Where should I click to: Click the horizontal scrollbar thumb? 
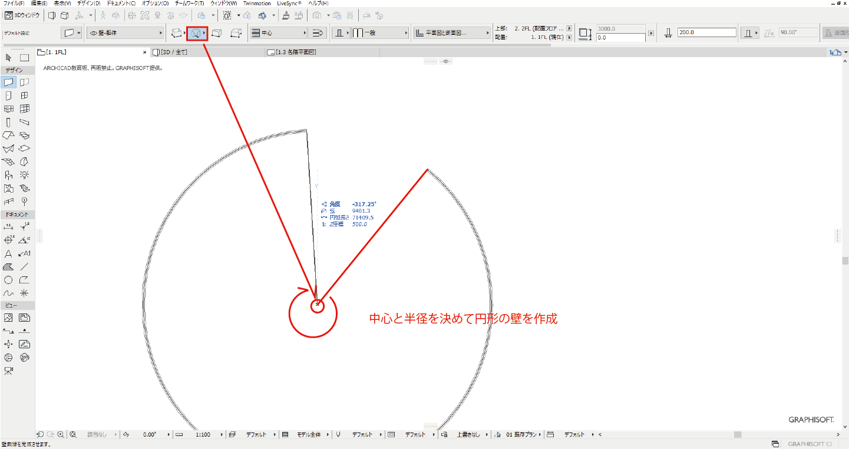click(736, 435)
